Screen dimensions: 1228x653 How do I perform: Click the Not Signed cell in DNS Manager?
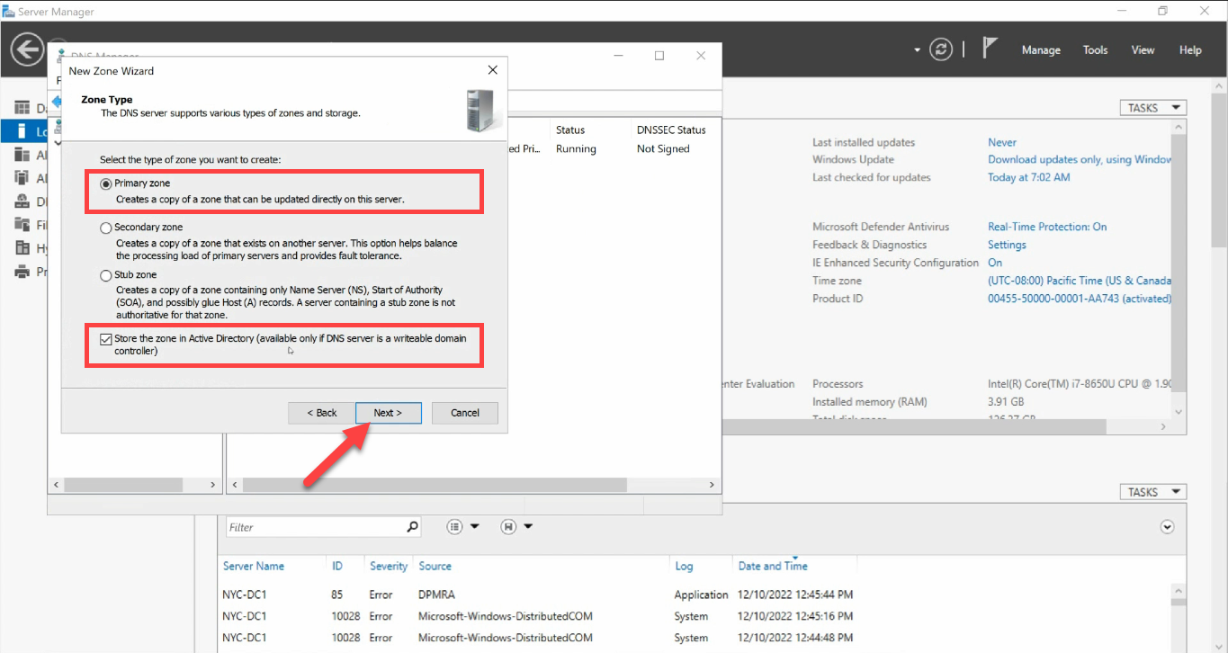point(663,149)
